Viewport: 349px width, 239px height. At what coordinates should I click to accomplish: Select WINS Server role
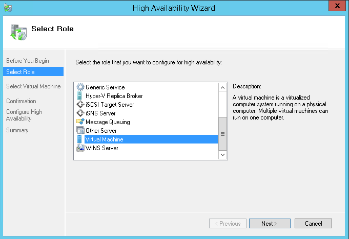click(101, 148)
